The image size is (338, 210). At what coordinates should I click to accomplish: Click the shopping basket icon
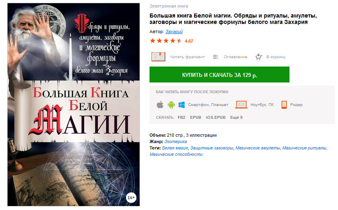258,57
